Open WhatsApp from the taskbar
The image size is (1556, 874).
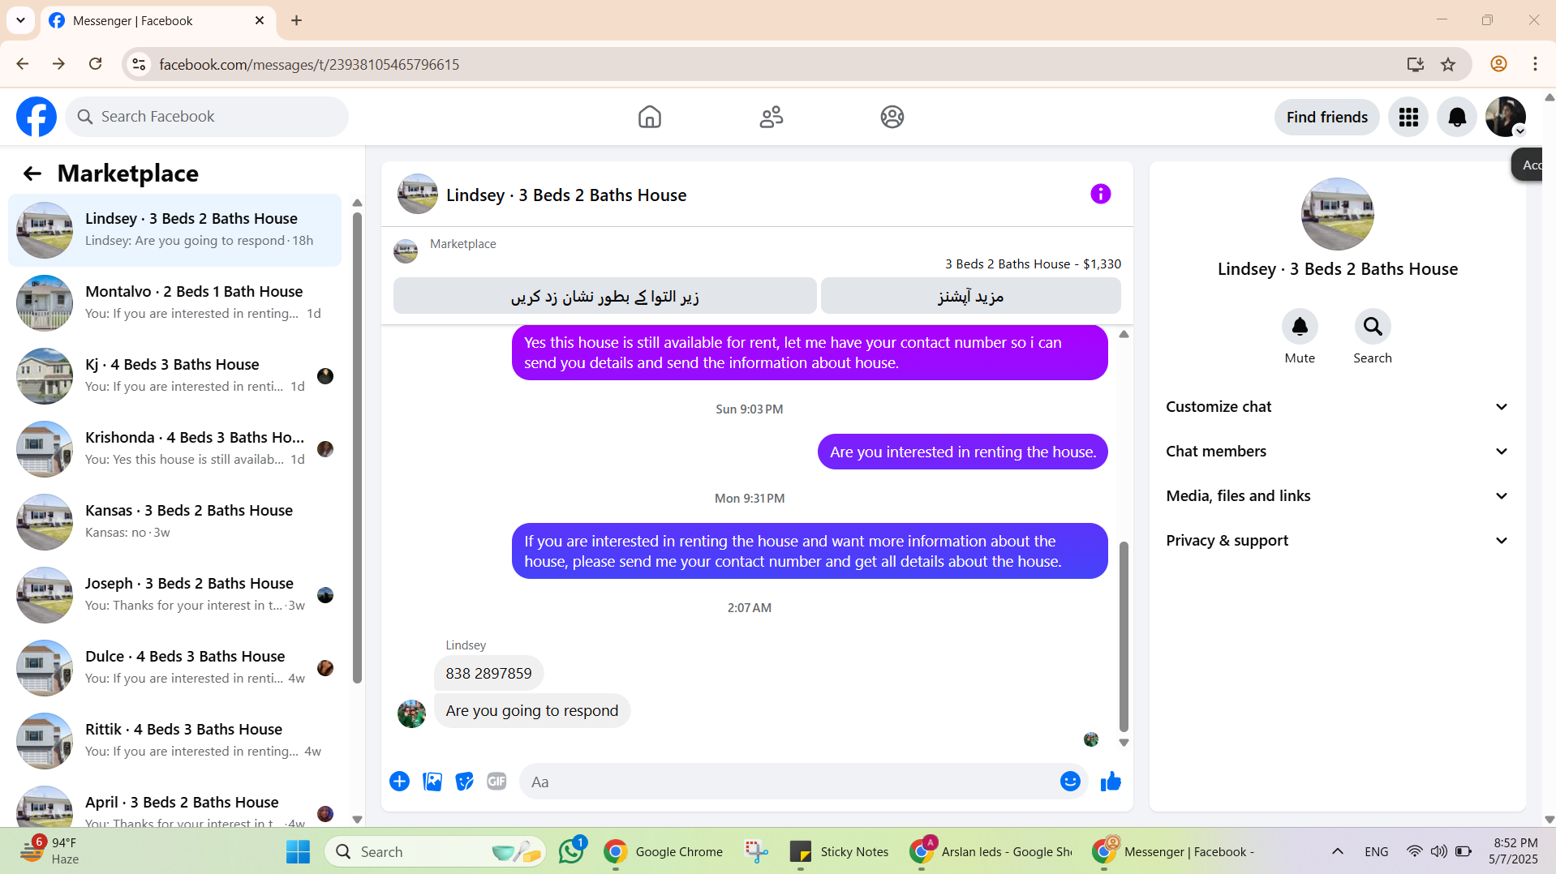tap(571, 851)
